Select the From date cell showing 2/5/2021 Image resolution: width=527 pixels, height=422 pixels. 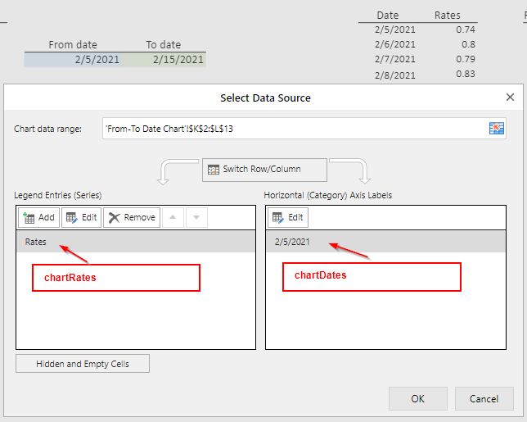pyautogui.click(x=74, y=60)
